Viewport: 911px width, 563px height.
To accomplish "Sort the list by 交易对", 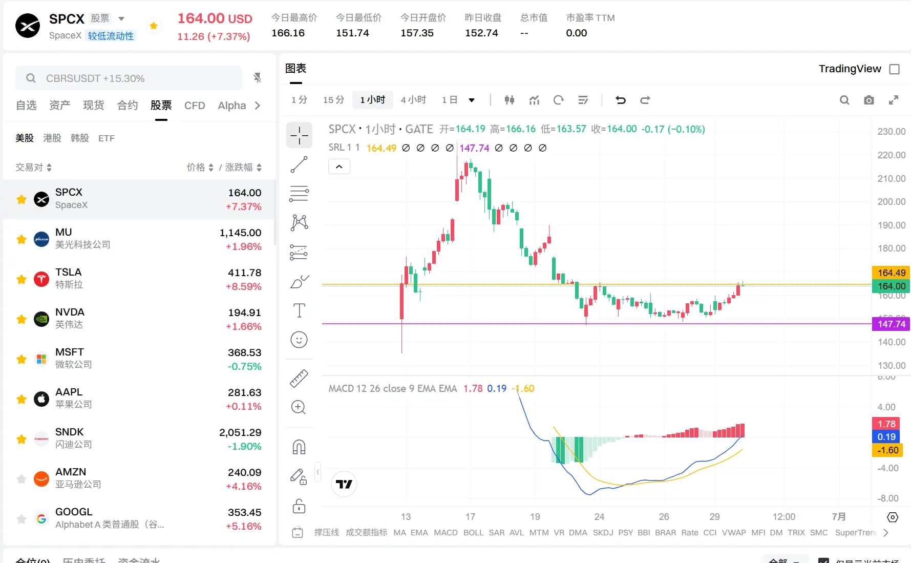I will point(33,168).
